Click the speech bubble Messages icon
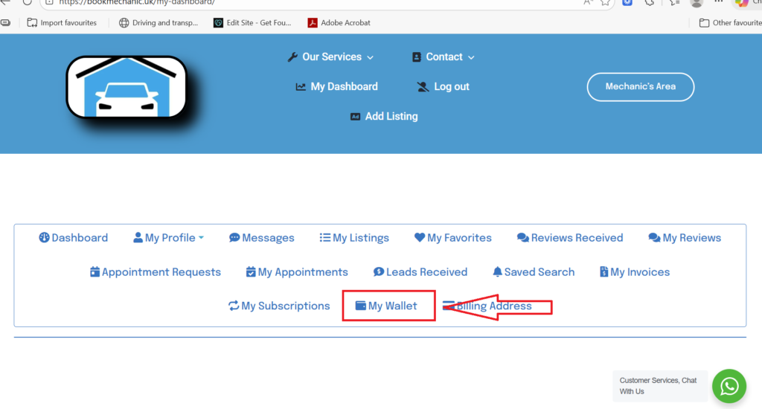This screenshot has height=409, width=762. coord(234,238)
